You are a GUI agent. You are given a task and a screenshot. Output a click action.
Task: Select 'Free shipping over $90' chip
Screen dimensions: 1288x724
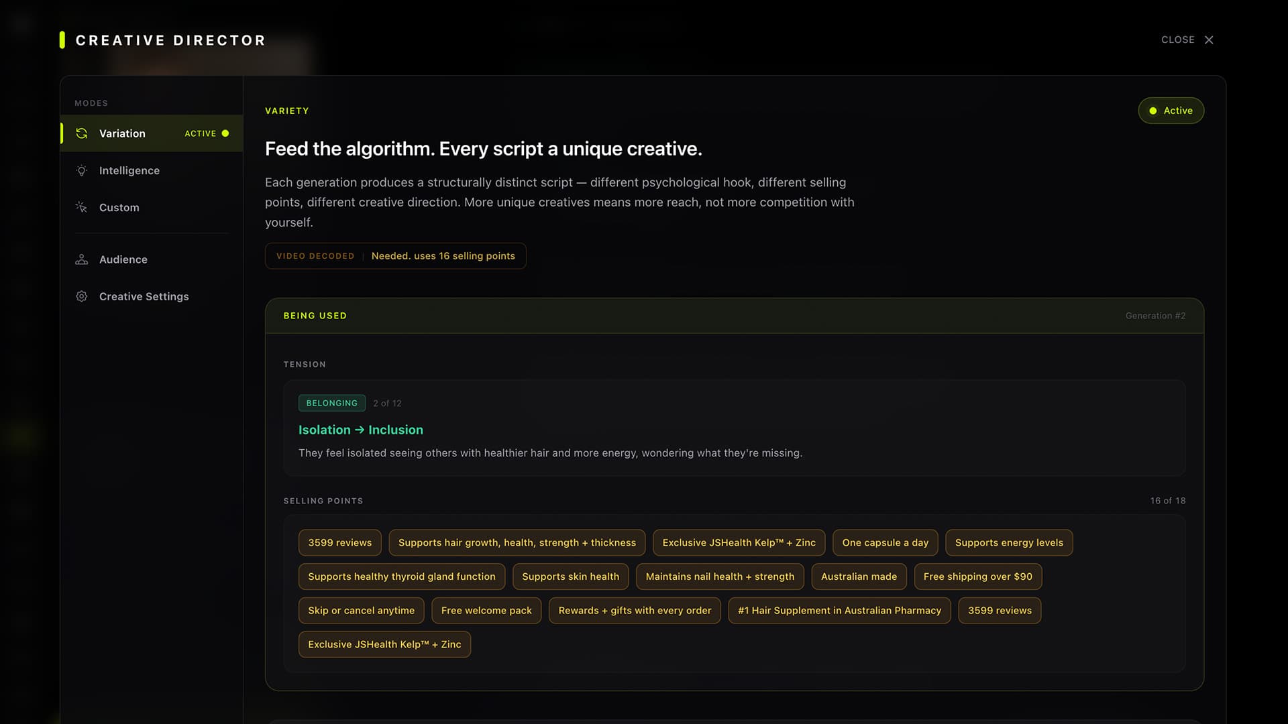pos(978,577)
